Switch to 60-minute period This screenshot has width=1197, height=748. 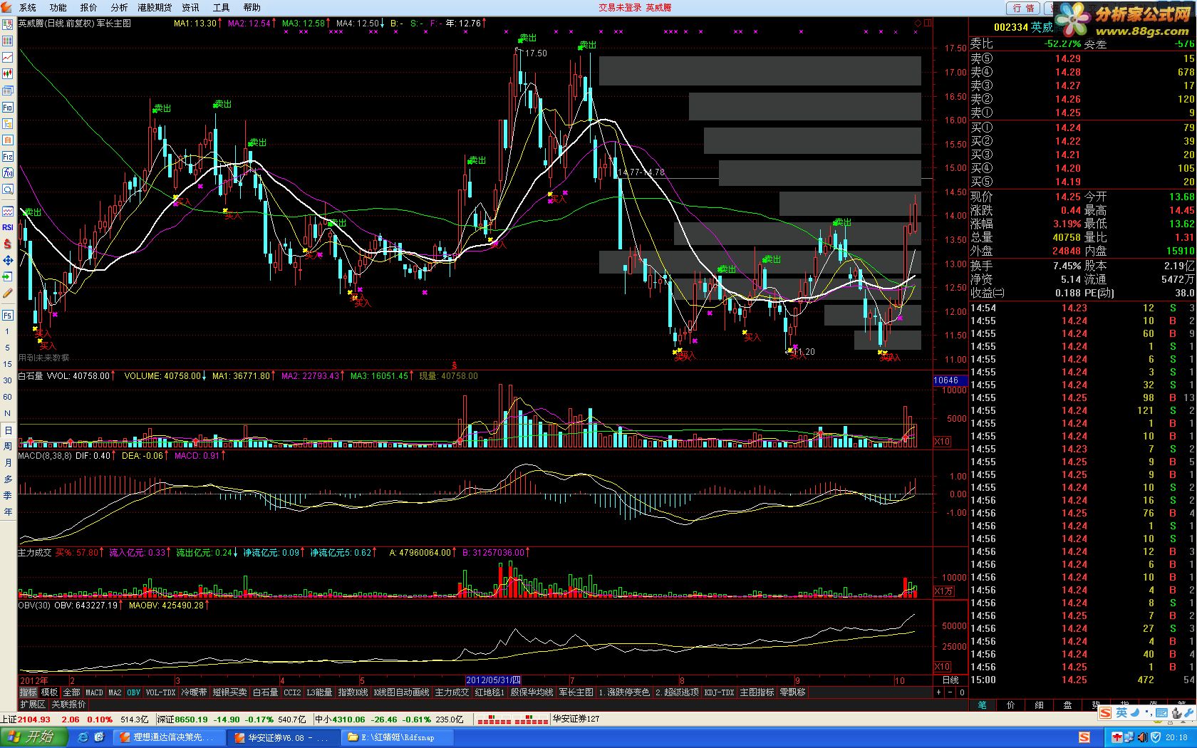pyautogui.click(x=8, y=397)
